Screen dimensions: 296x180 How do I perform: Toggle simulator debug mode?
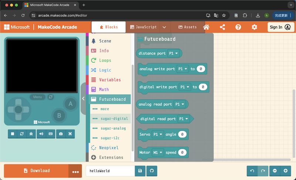31,134
